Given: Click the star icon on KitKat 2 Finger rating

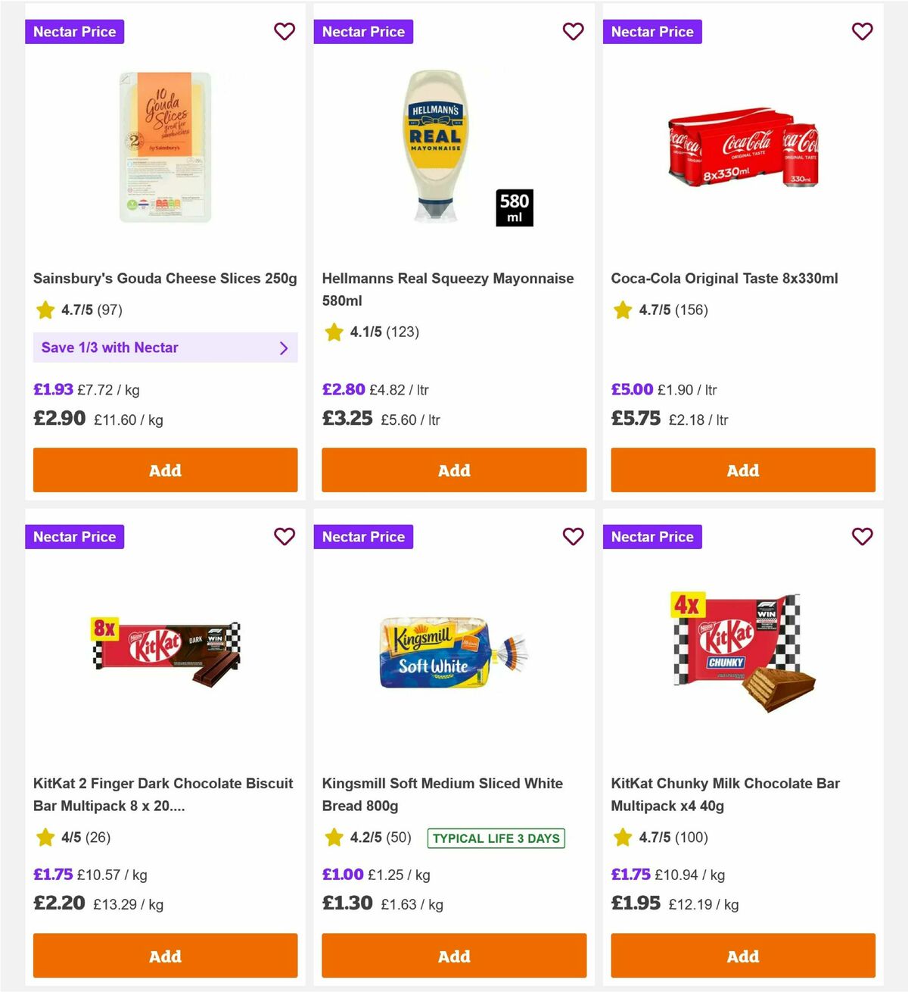Looking at the screenshot, I should [x=44, y=838].
